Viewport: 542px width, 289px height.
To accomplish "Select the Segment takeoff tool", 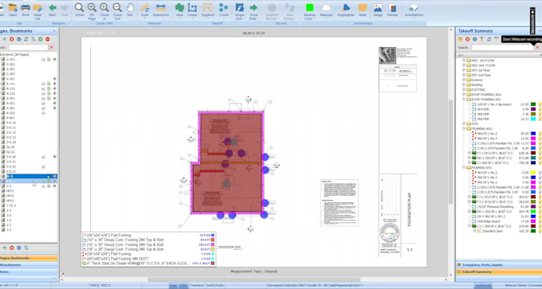I will coord(208,10).
